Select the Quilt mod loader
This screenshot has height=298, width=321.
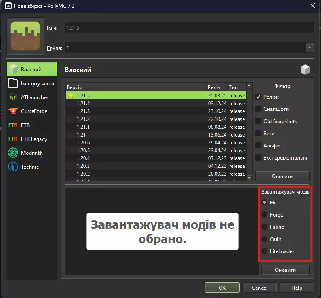(264, 239)
